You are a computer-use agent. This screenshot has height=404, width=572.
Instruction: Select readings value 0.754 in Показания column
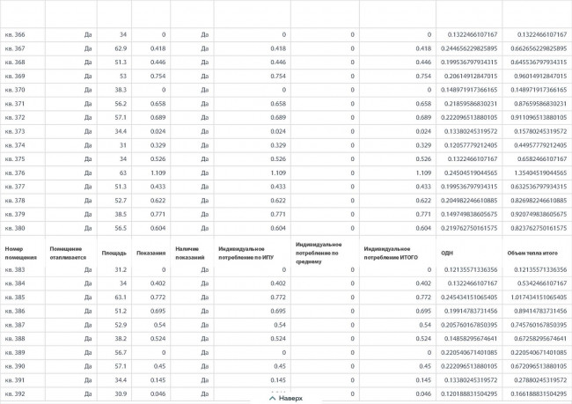pyautogui.click(x=158, y=77)
